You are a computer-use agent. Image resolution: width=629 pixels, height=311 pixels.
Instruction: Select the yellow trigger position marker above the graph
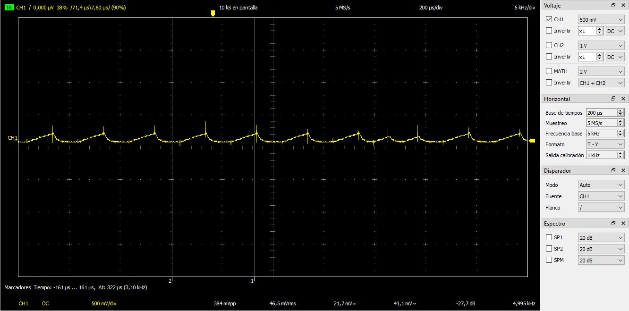212,14
